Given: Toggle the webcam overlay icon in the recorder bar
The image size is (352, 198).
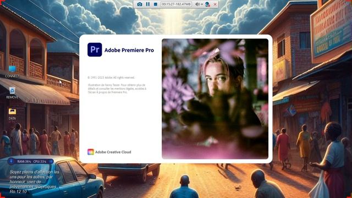Looking at the screenshot, I should [207, 4].
